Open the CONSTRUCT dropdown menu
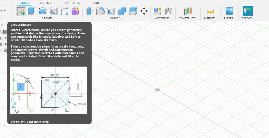This screenshot has width=269, height=138. coord(188,18)
